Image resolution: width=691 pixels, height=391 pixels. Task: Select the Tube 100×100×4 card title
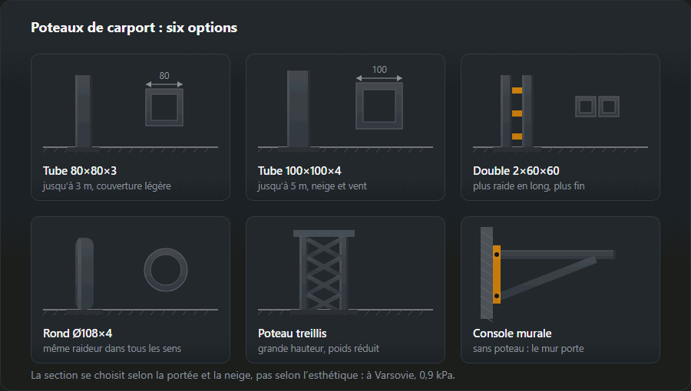pos(299,171)
